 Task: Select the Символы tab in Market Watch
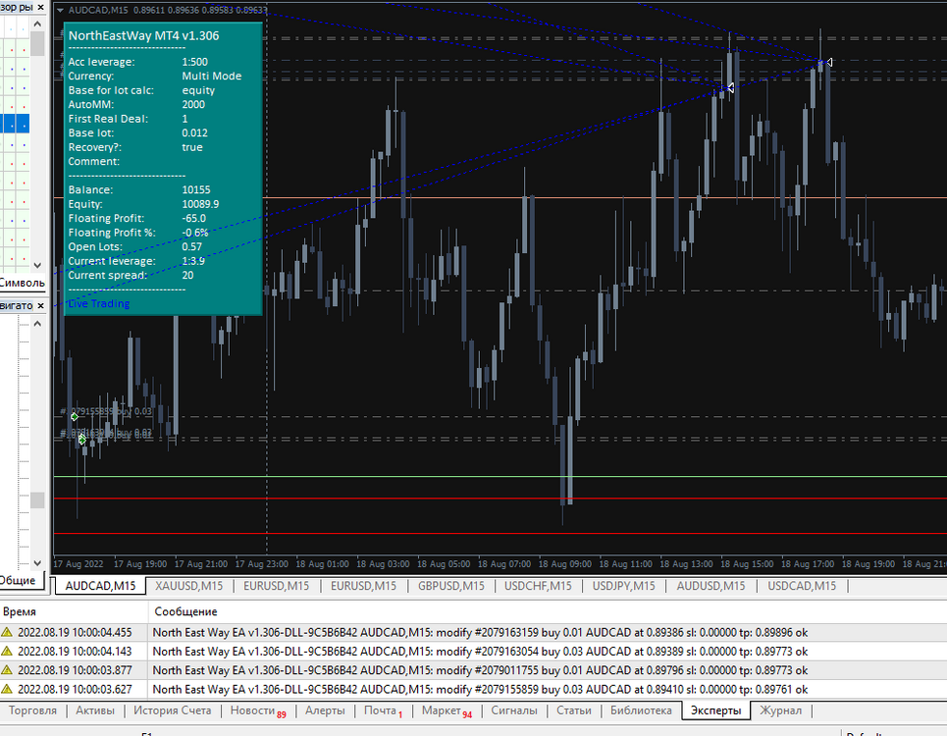(23, 283)
